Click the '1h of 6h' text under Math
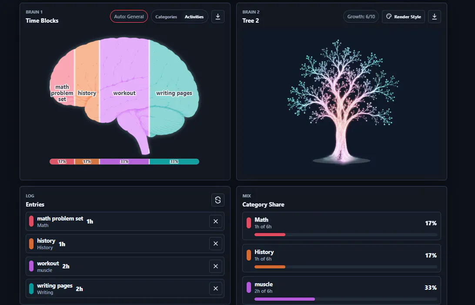Image resolution: width=475 pixels, height=305 pixels. tap(263, 227)
